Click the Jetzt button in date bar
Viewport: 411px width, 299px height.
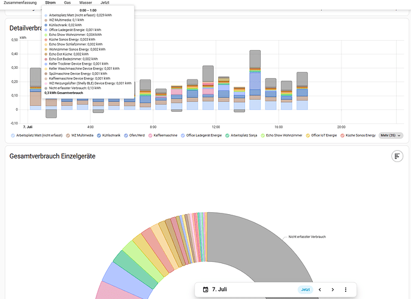tap(306, 289)
